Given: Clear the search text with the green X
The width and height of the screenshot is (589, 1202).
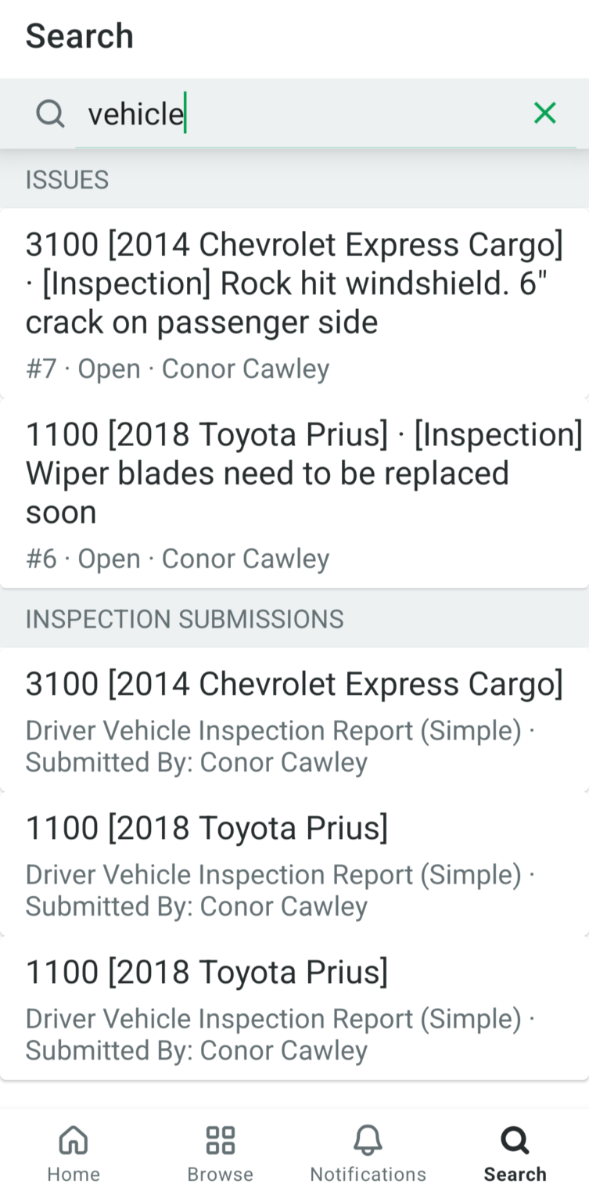Looking at the screenshot, I should click(x=544, y=113).
